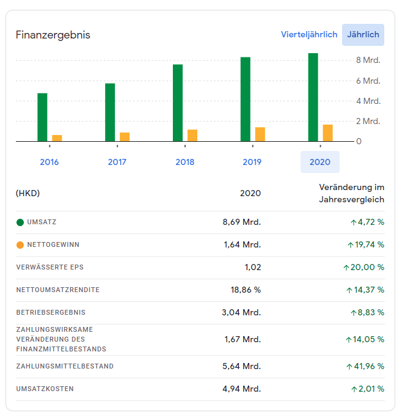
Task: Click the Umsatzkosten row label
Action: point(45,389)
